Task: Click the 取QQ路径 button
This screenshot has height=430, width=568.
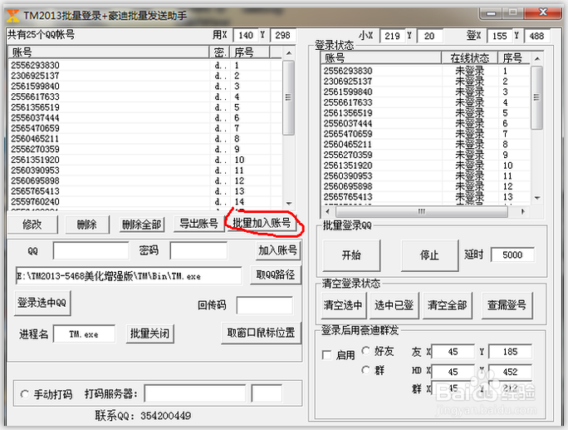Action: pyautogui.click(x=276, y=274)
